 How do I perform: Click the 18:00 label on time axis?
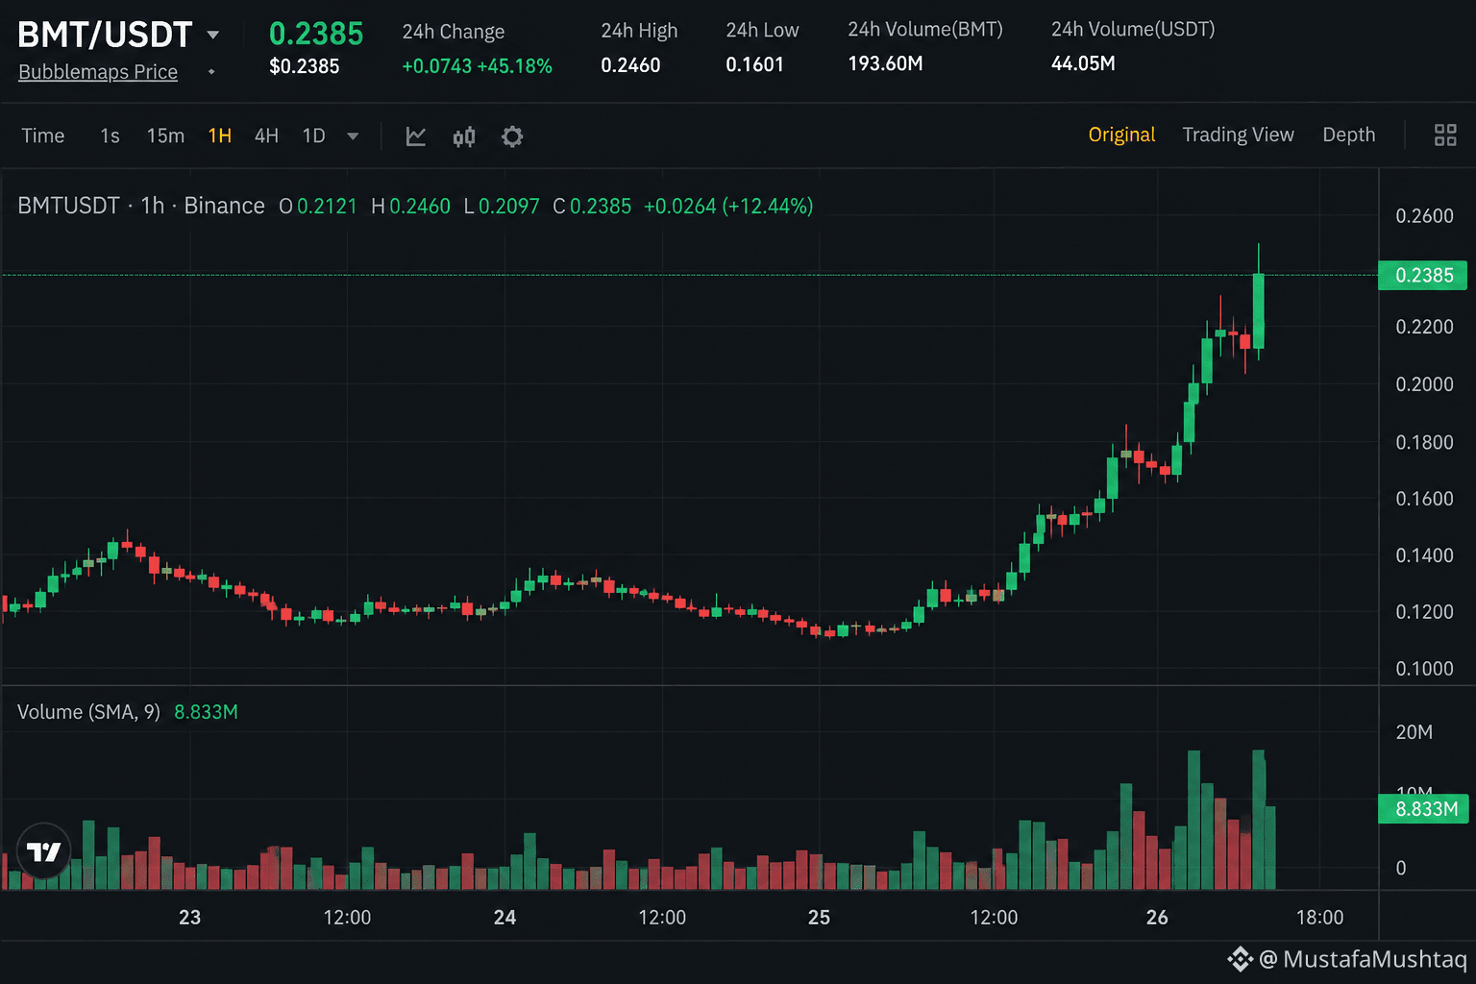pyautogui.click(x=1319, y=918)
